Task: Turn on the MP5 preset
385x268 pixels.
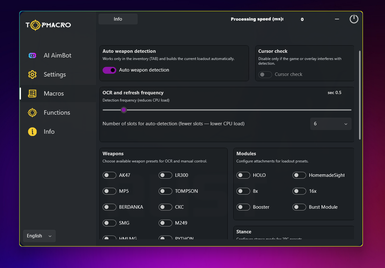Action: [x=109, y=191]
